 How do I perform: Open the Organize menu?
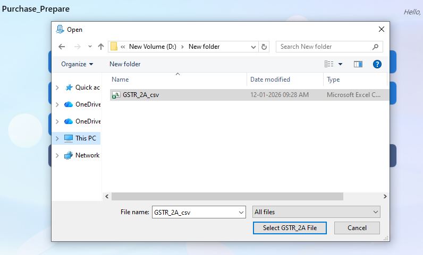(77, 64)
